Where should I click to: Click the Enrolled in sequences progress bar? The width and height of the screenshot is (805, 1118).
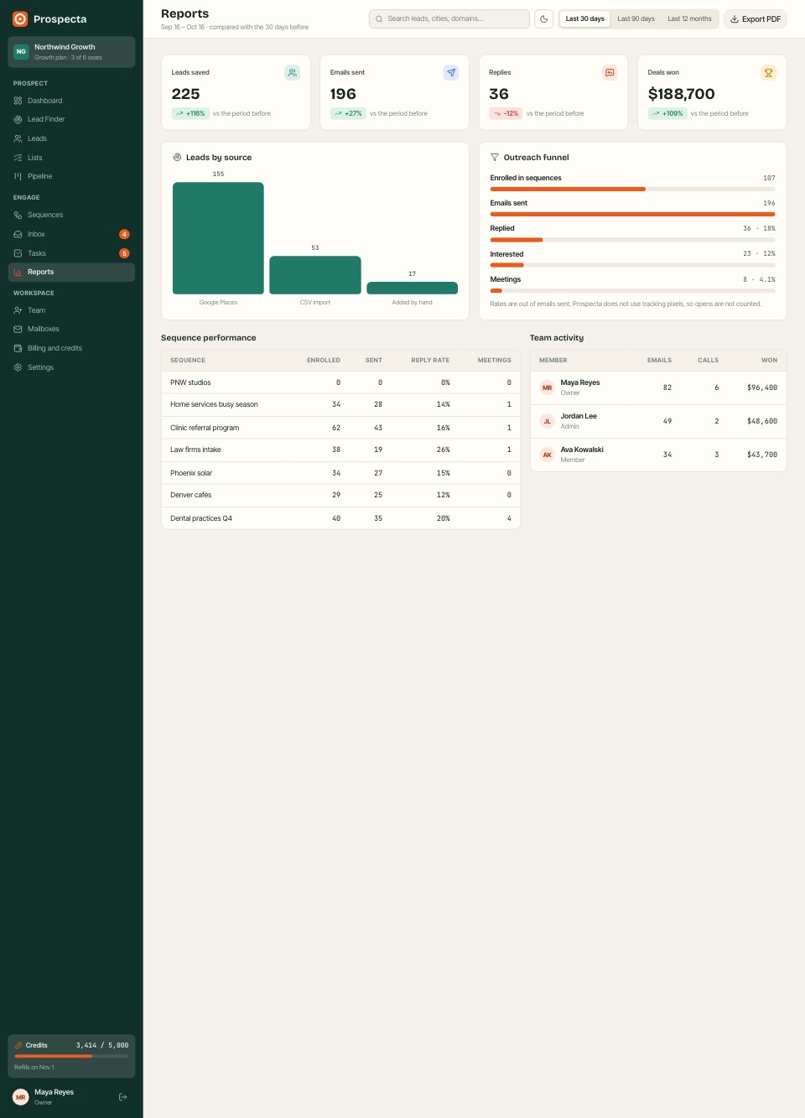coord(632,189)
